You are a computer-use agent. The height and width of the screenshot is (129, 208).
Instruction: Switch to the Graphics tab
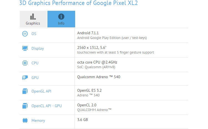(x=33, y=19)
